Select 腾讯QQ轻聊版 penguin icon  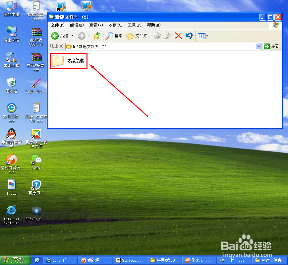tap(12, 138)
